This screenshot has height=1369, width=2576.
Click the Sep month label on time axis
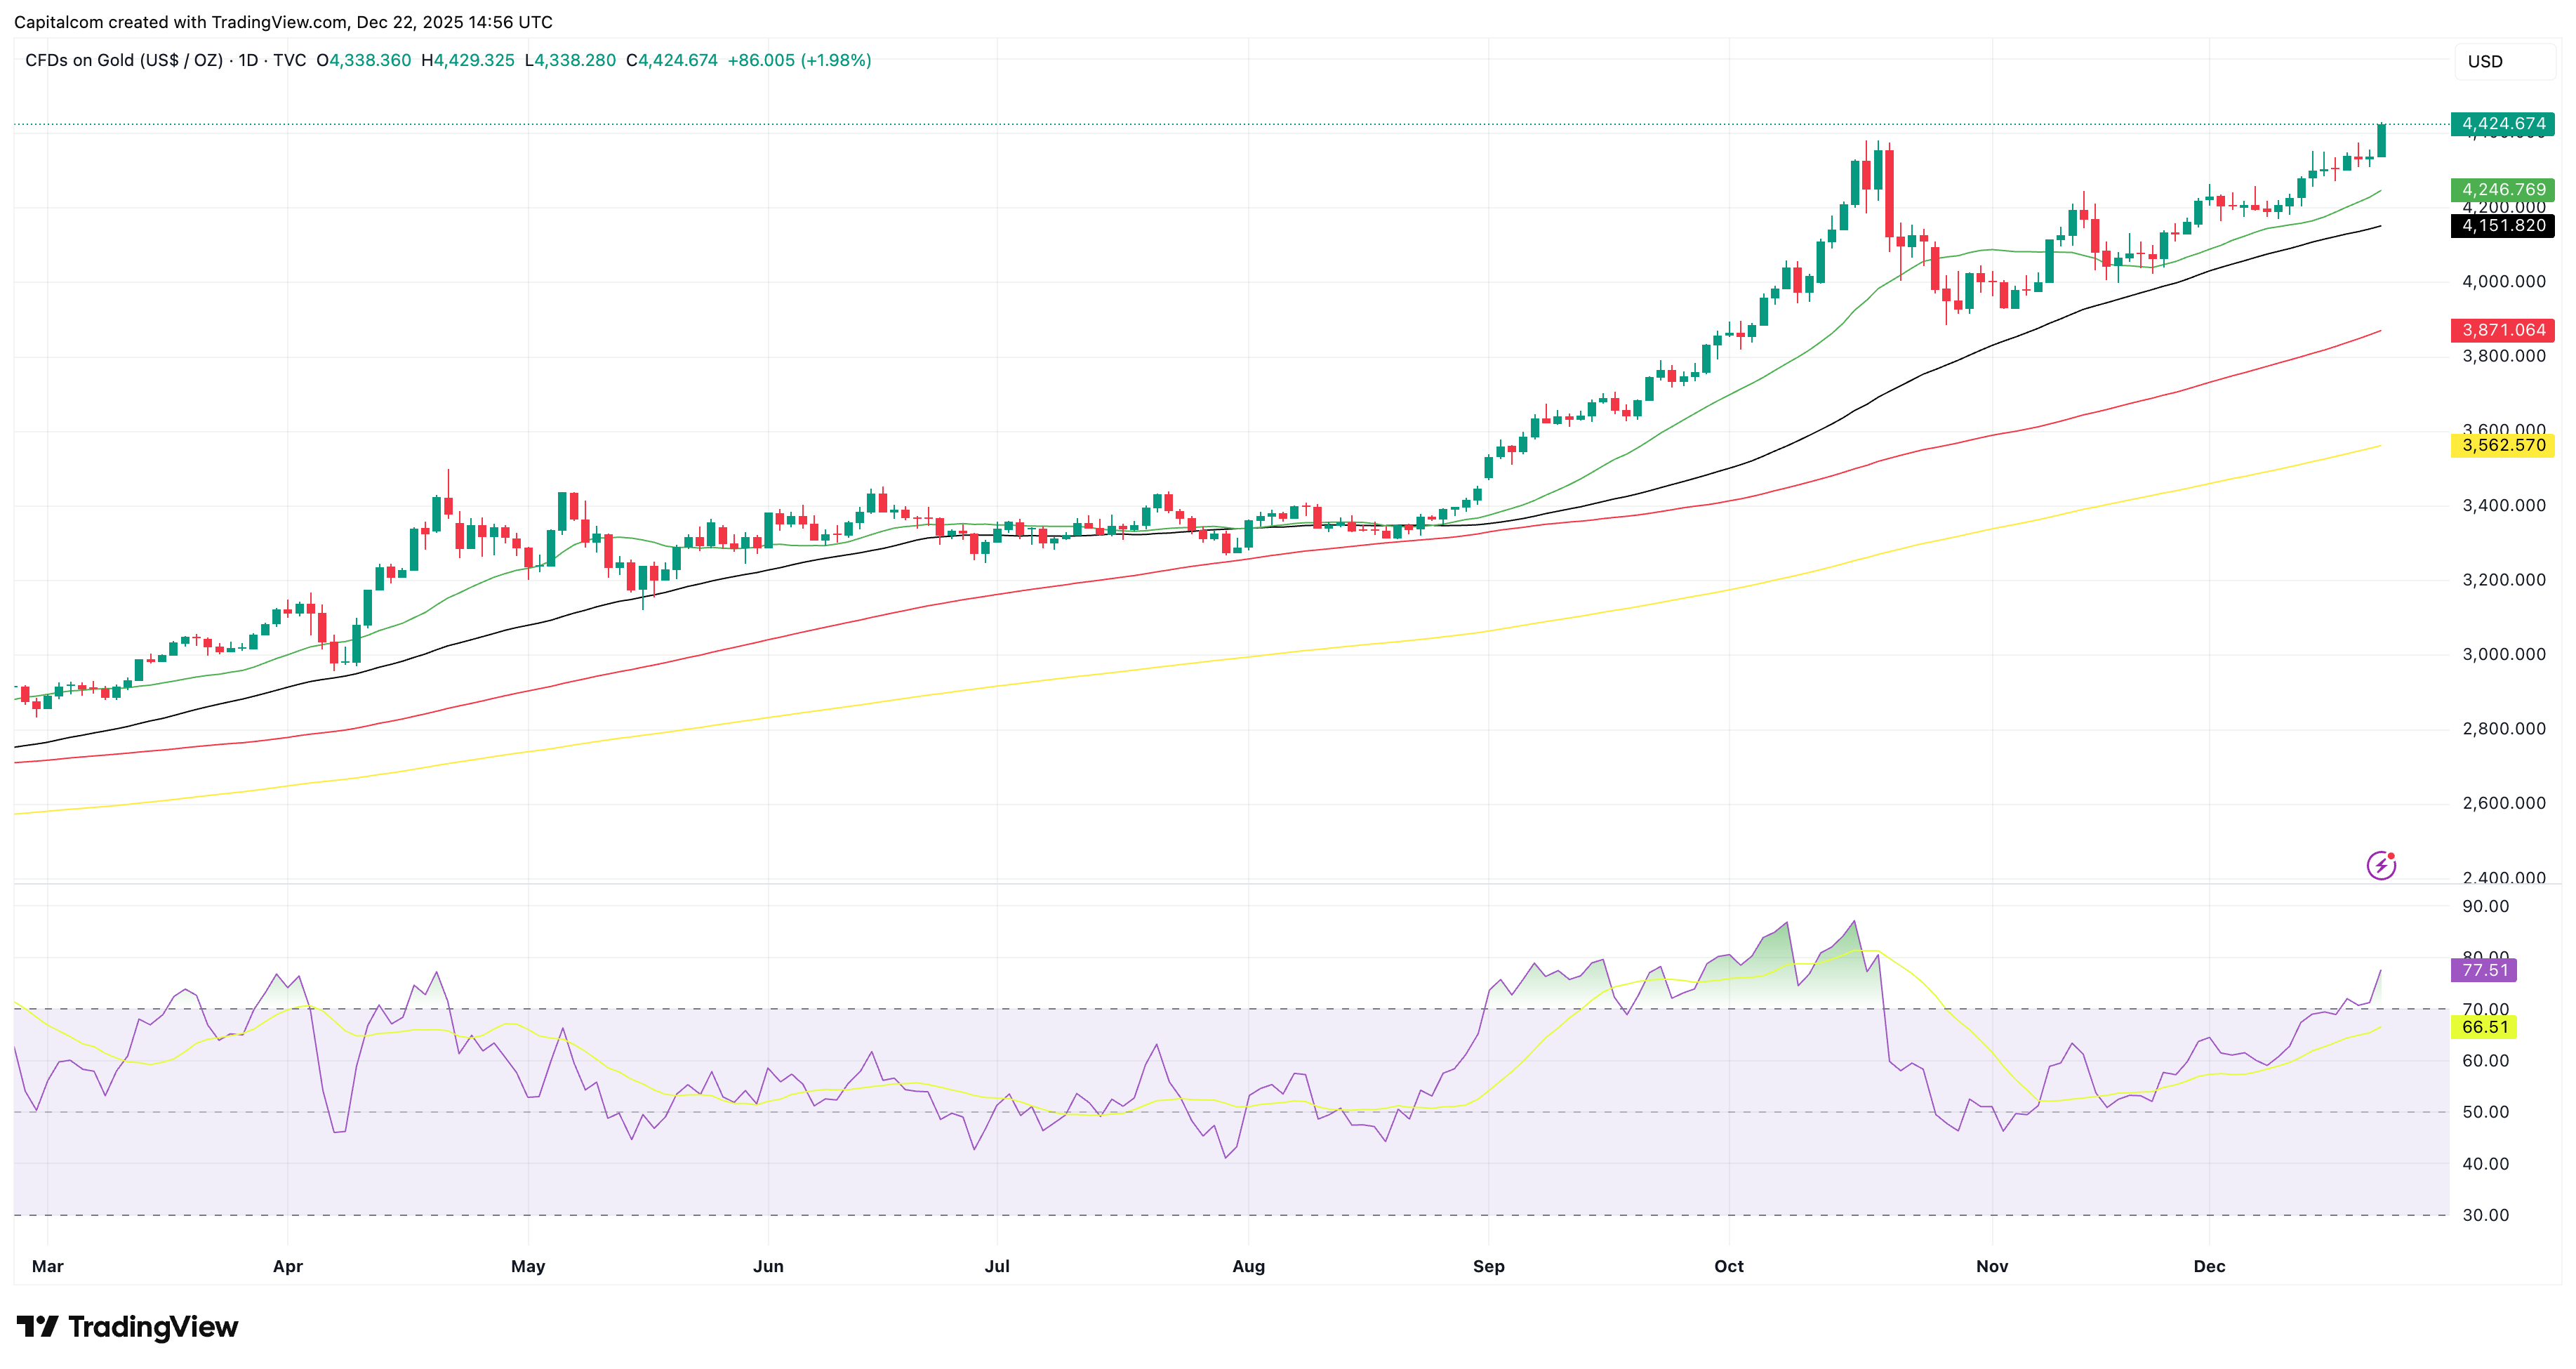pyautogui.click(x=1488, y=1266)
